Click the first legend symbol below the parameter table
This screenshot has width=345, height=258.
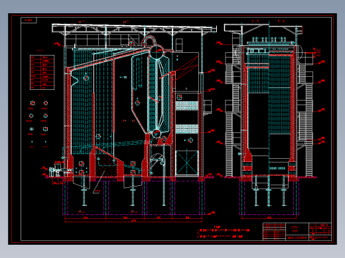coord(33,103)
